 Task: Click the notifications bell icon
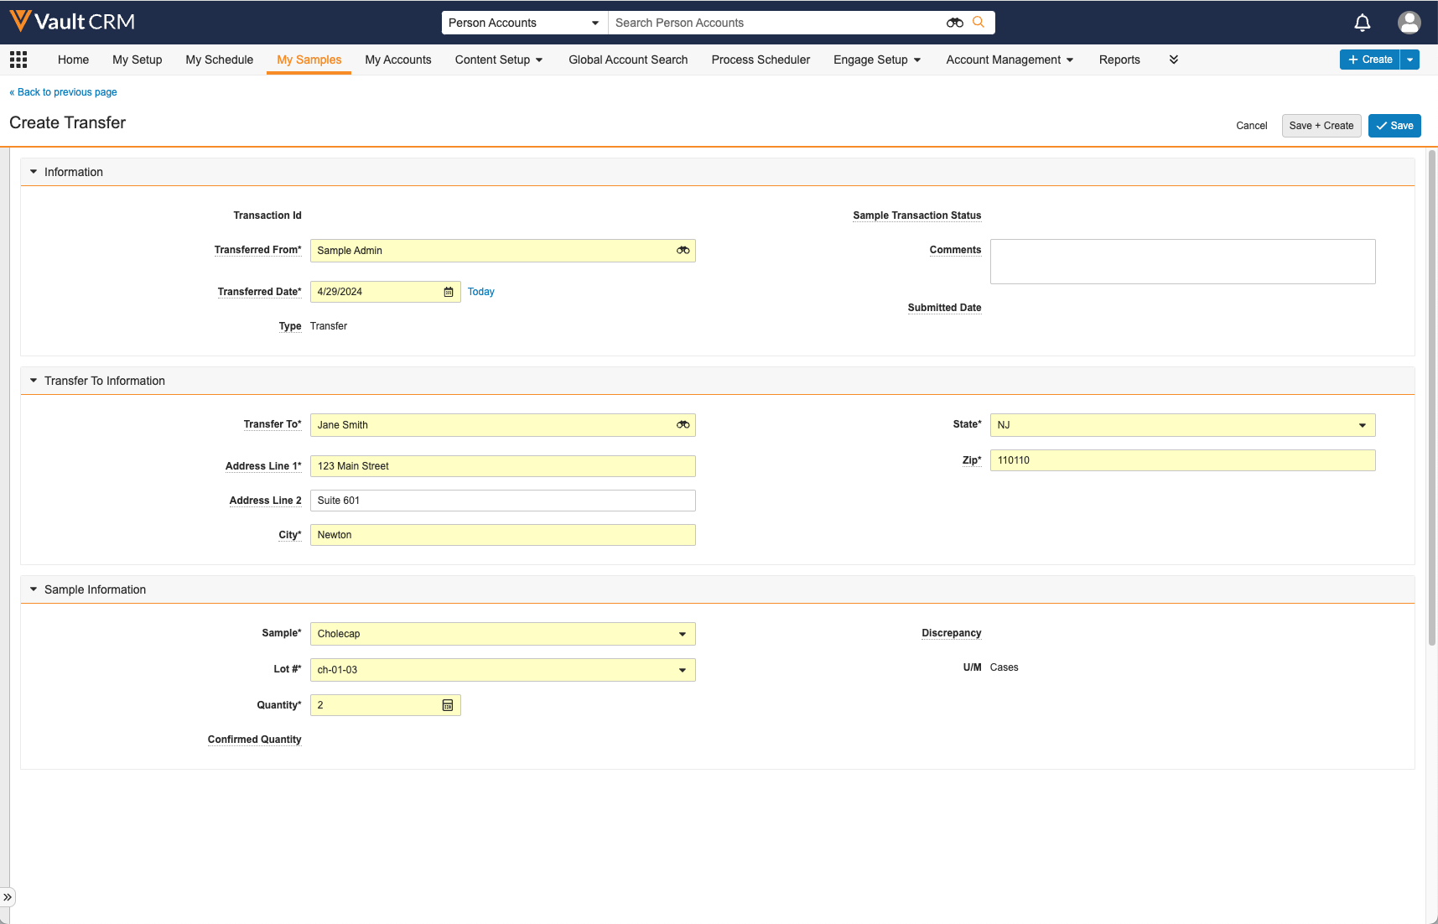1362,23
